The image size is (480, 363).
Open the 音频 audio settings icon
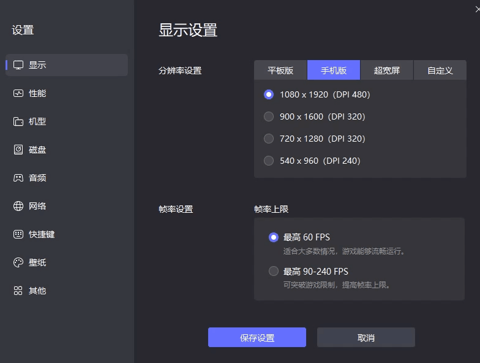pyautogui.click(x=18, y=178)
